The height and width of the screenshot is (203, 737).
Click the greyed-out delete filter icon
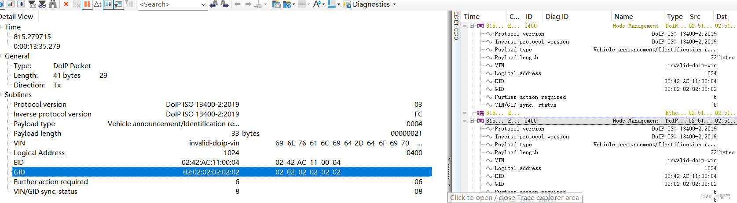(77, 4)
